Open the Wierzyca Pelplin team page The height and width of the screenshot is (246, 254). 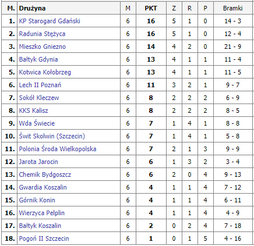[x=42, y=213]
